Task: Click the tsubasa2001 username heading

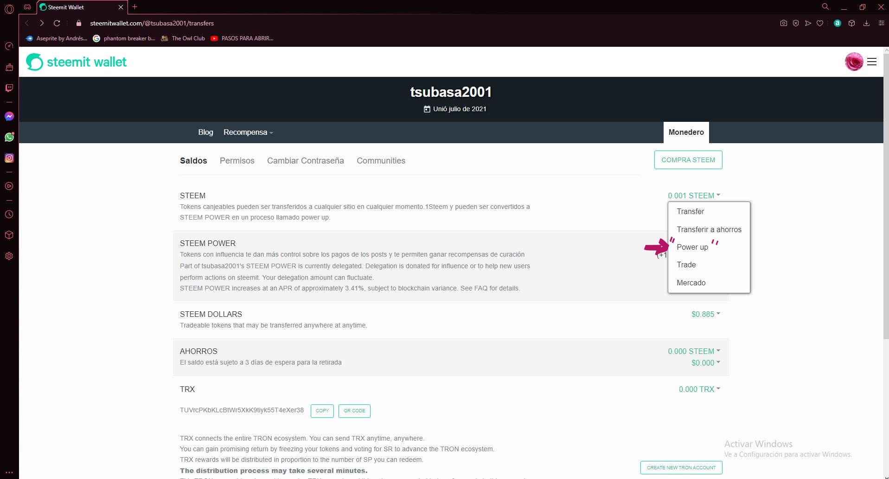Action: pos(450,92)
